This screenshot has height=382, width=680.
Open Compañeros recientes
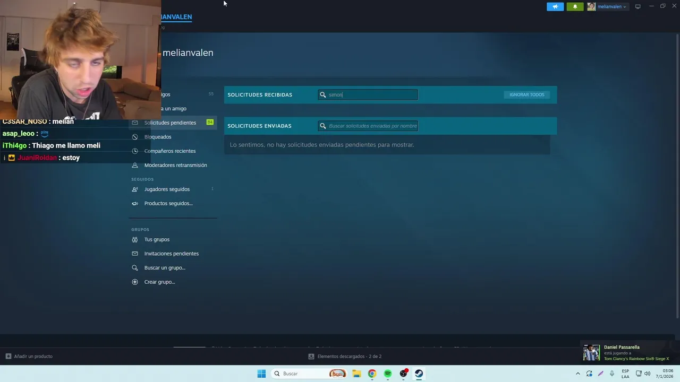point(170,151)
